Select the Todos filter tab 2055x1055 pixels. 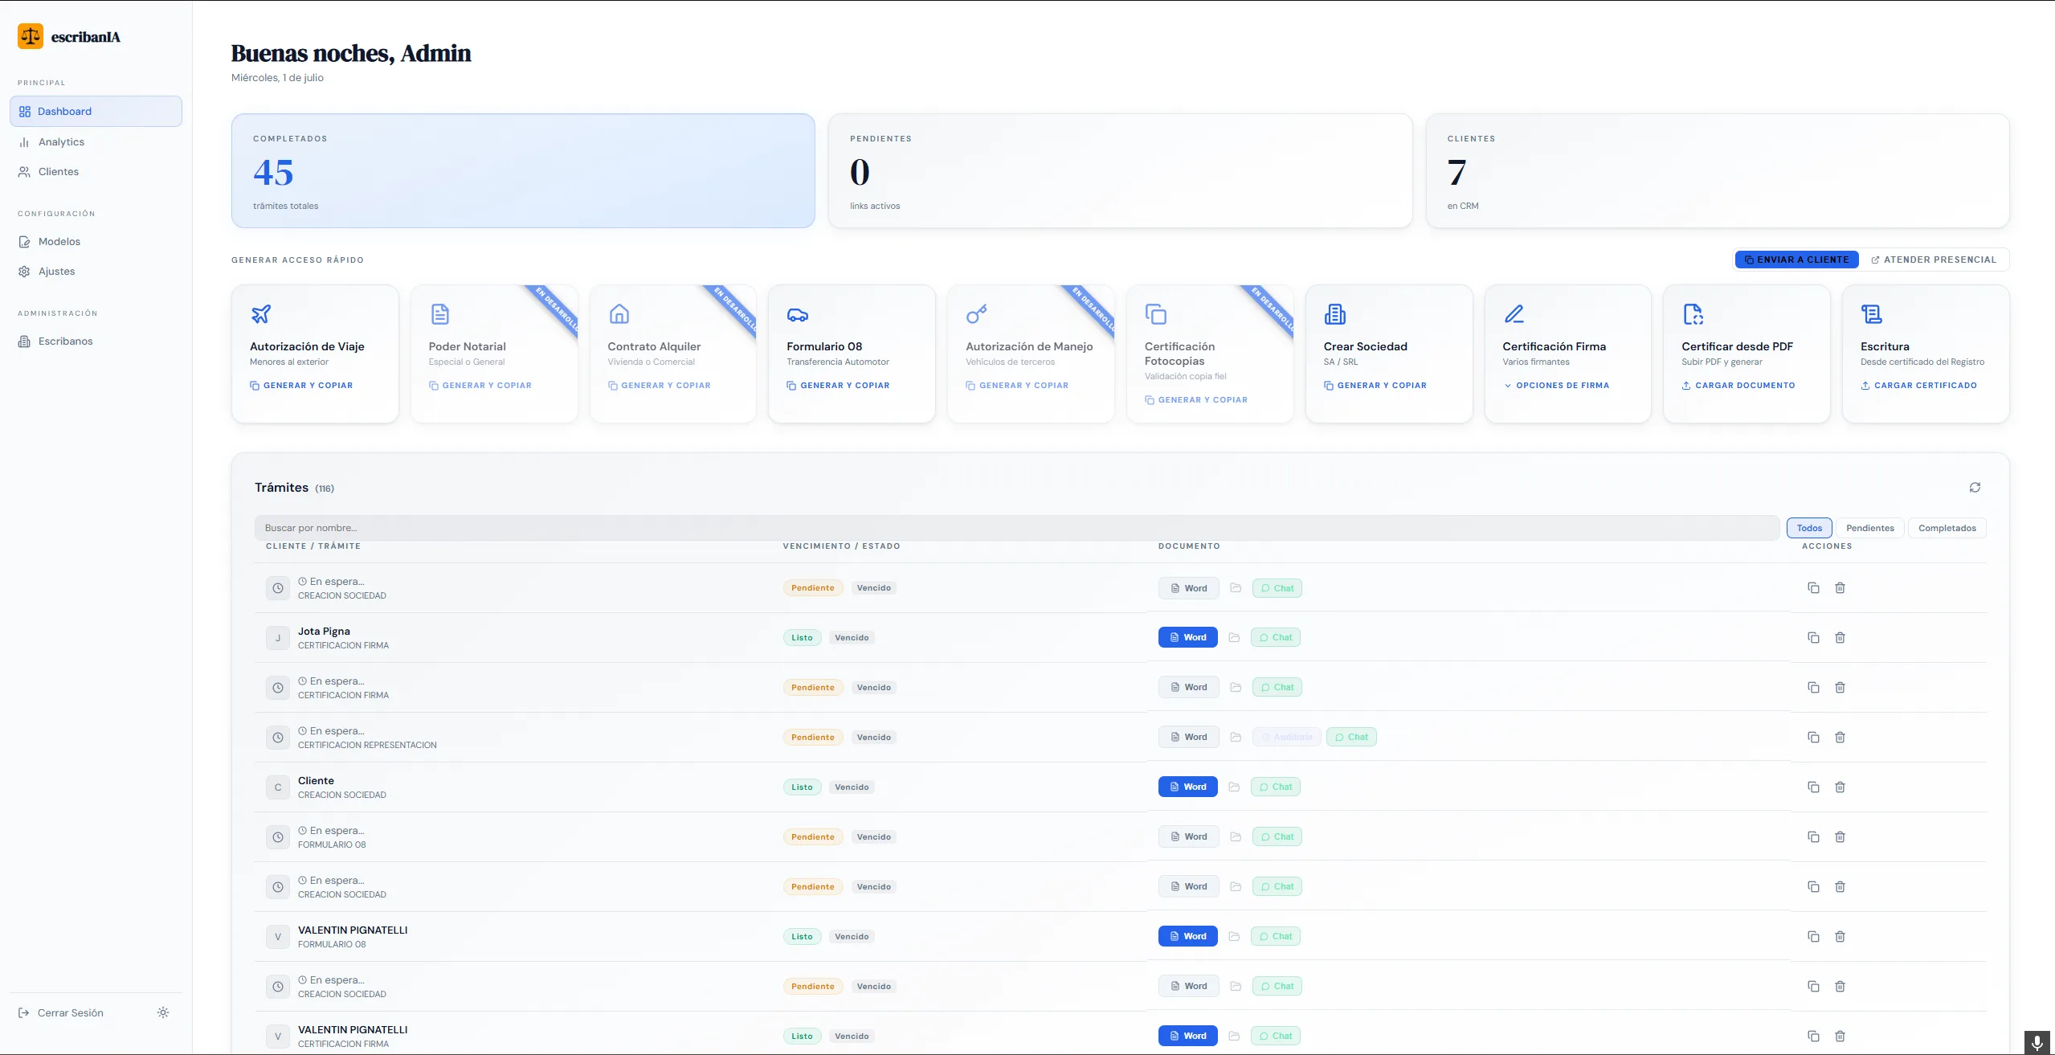click(x=1809, y=527)
